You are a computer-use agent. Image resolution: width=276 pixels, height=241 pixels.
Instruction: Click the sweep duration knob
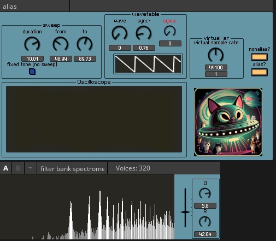32,44
